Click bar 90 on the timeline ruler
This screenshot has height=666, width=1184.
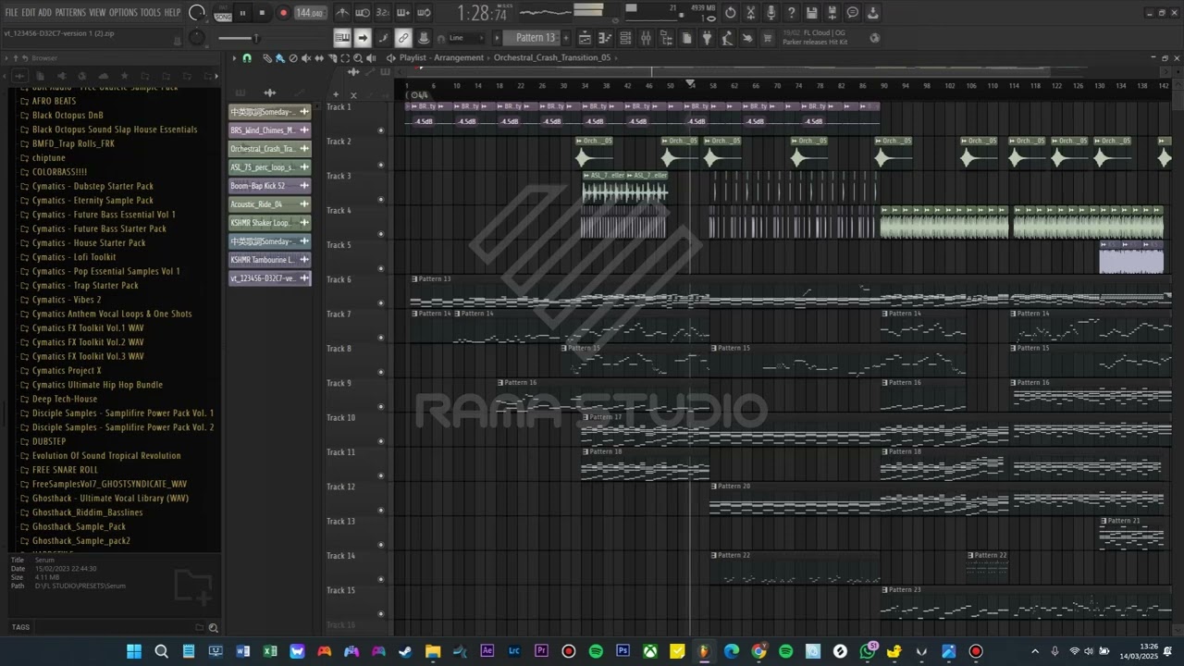point(883,86)
